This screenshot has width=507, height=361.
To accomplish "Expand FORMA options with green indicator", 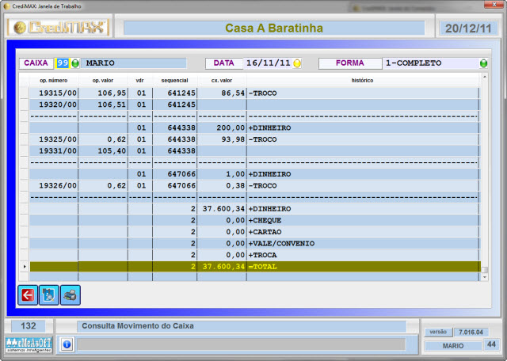I will click(x=483, y=63).
